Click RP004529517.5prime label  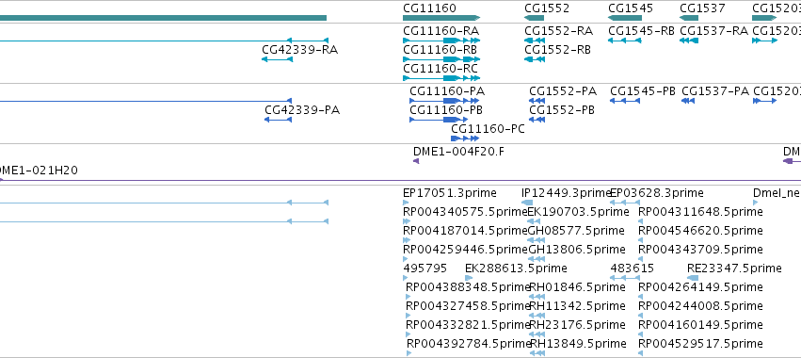point(701,344)
